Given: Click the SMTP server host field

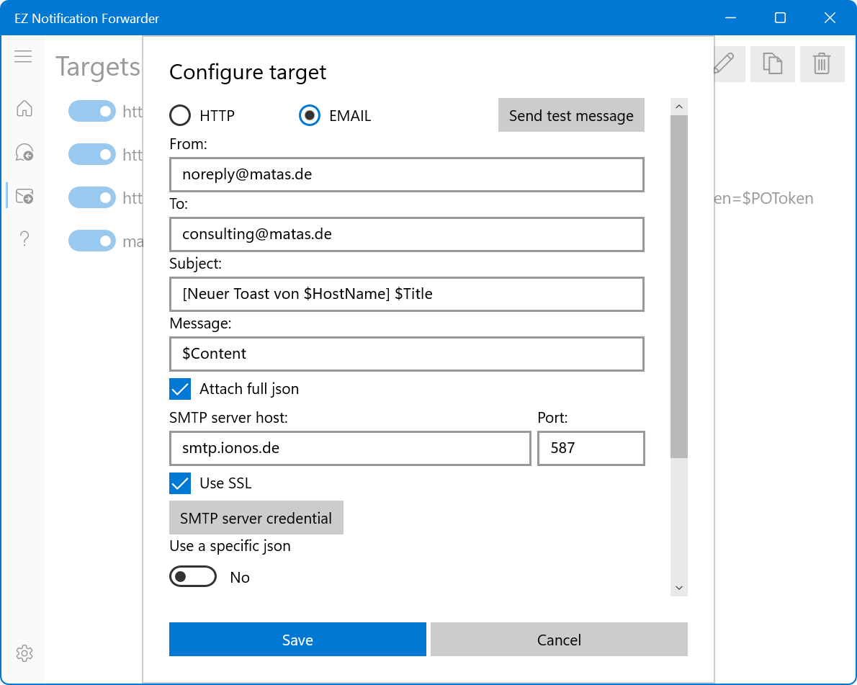Looking at the screenshot, I should [x=350, y=448].
